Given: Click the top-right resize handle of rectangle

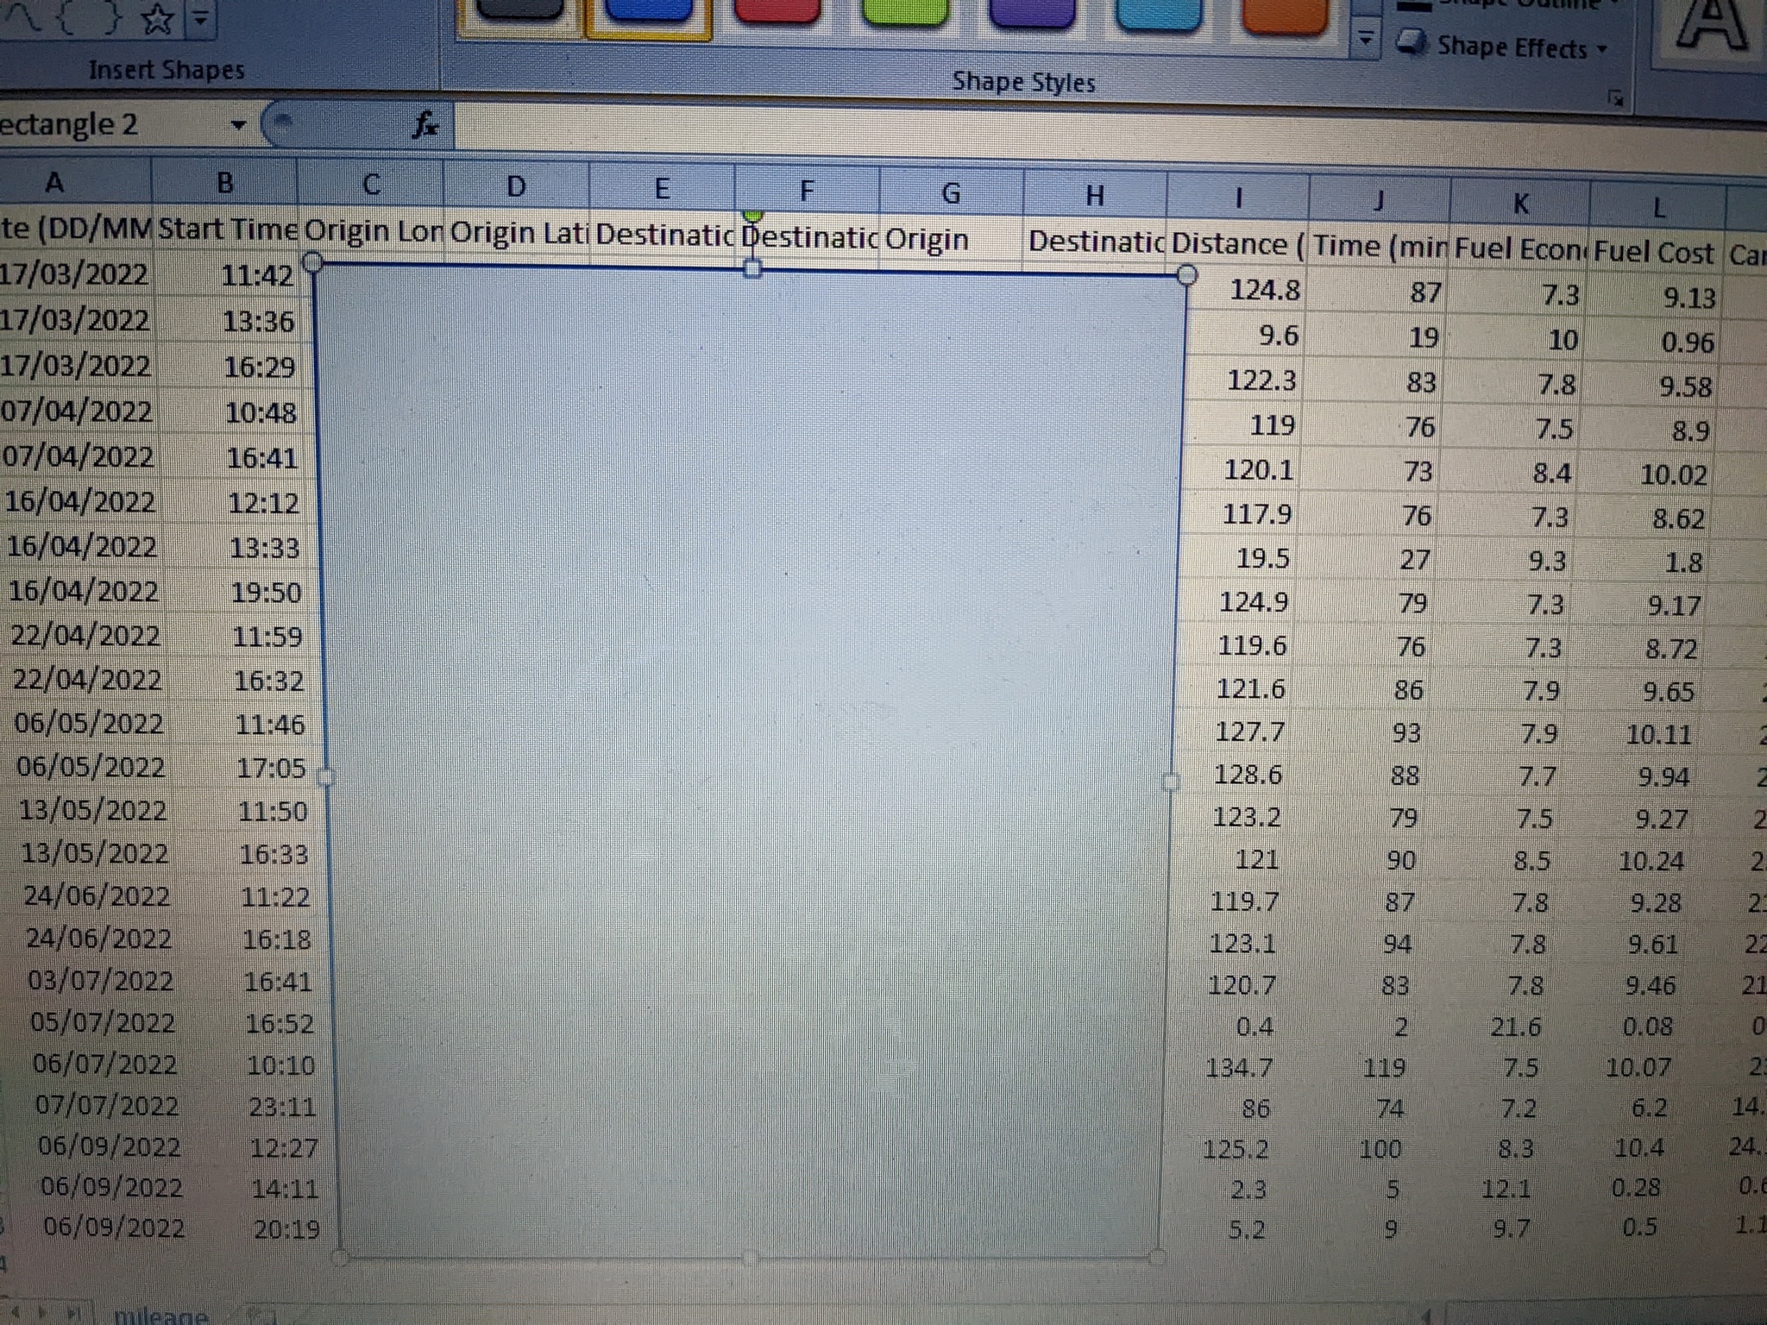Looking at the screenshot, I should (x=1187, y=274).
